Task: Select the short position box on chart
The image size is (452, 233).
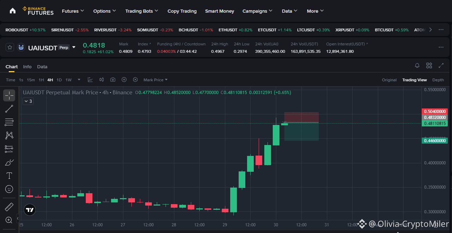Action: [x=302, y=127]
